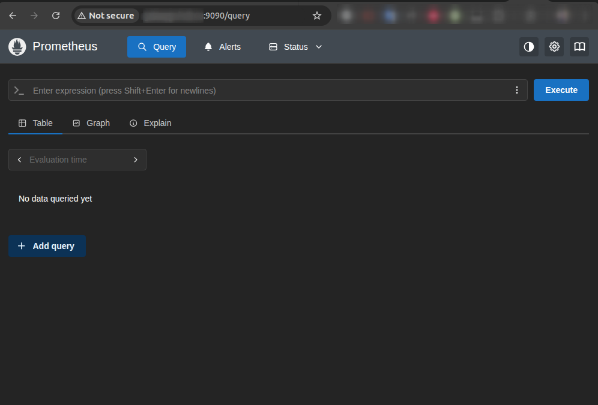This screenshot has width=598, height=405.
Task: Click the browser back arrow
Action: [13, 16]
